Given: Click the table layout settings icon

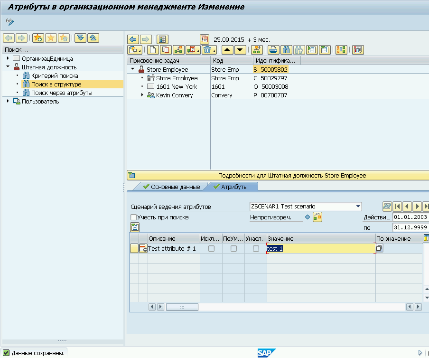Looking at the screenshot, I should (x=358, y=50).
